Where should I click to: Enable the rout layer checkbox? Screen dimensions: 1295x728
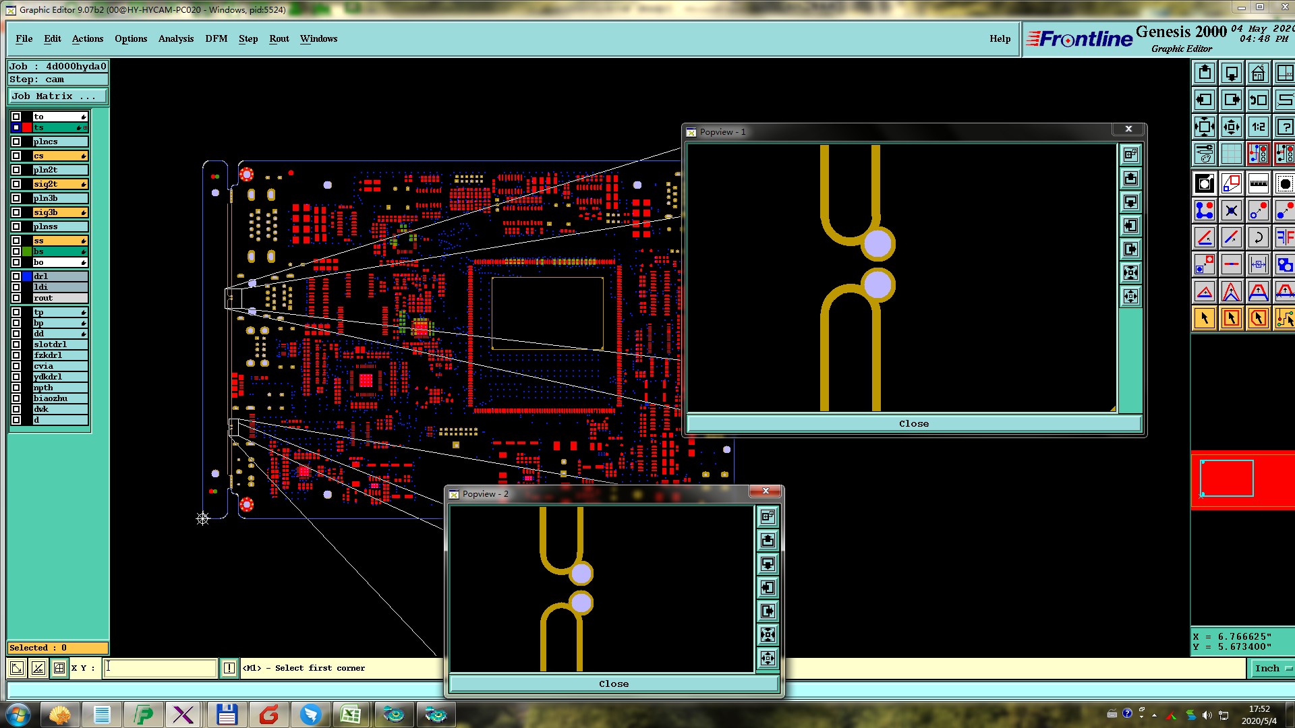coord(16,298)
